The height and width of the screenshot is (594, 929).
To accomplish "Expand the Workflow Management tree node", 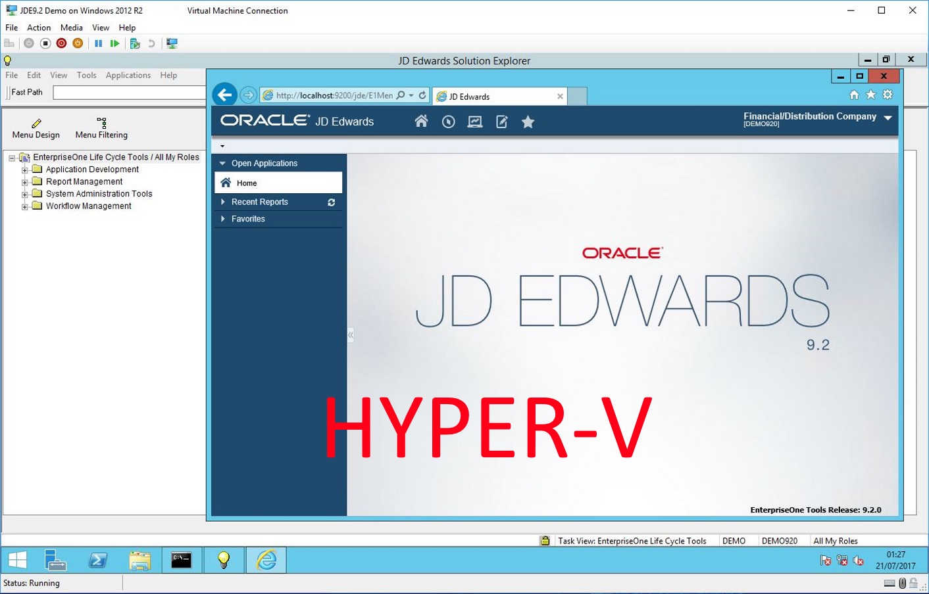I will click(25, 206).
